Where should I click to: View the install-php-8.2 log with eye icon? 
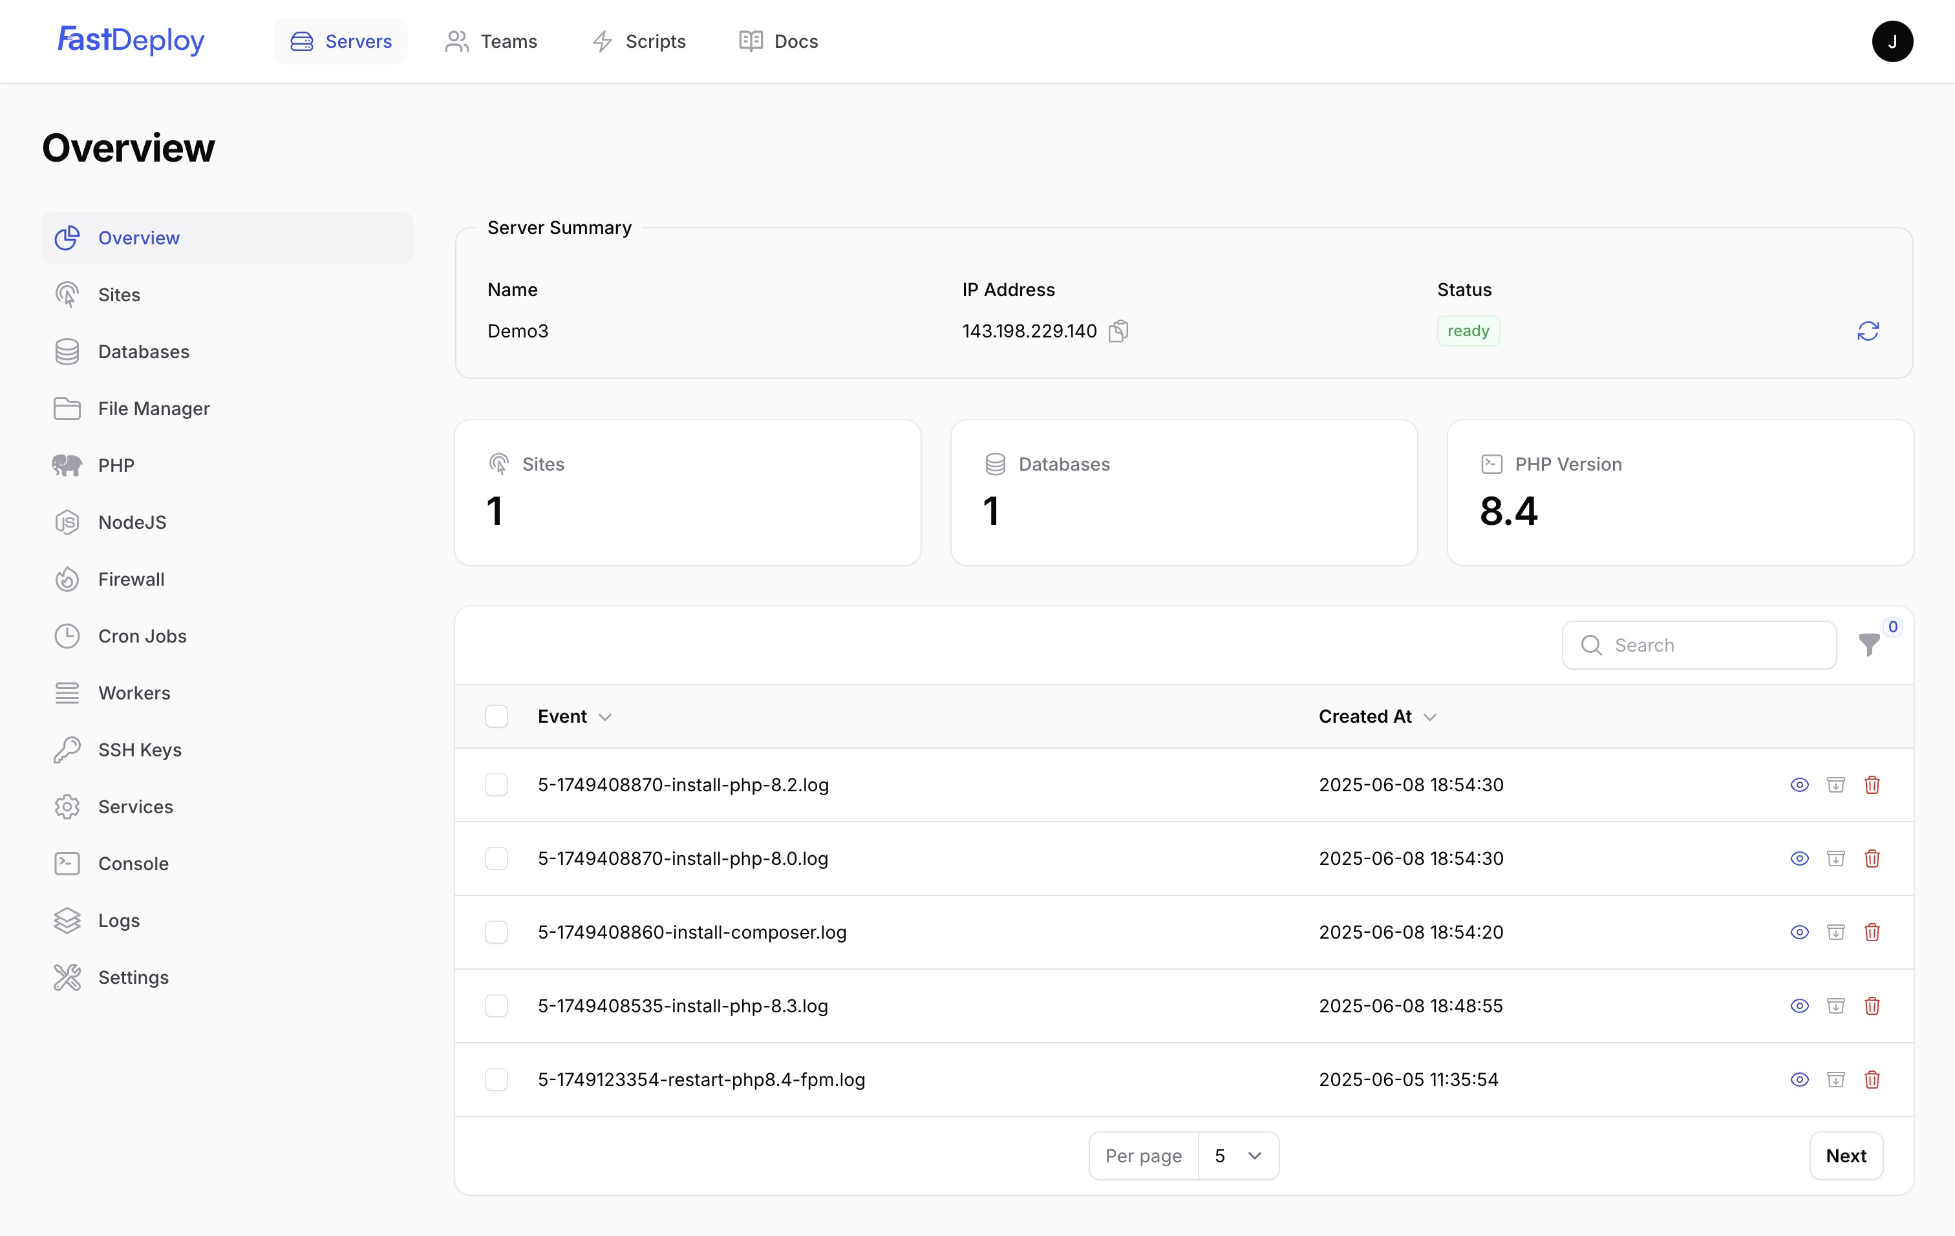1800,785
